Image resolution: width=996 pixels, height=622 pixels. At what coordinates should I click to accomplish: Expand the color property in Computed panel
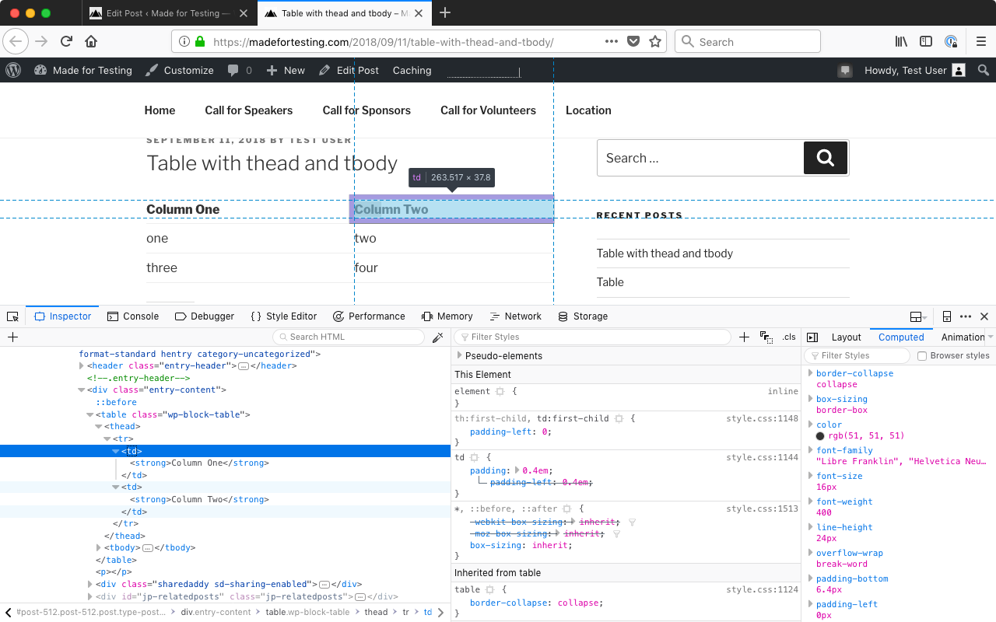click(810, 425)
